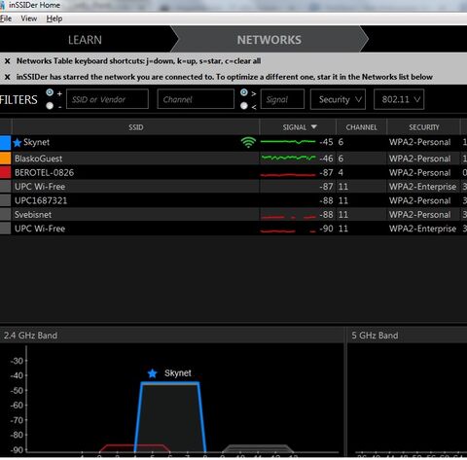Image resolution: width=467 pixels, height=460 pixels.
Task: Click the orange color swatch for BlaskoGuest
Action: point(5,159)
